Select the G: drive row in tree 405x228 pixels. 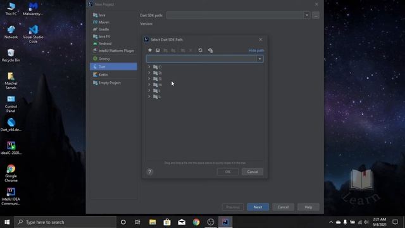point(205,79)
